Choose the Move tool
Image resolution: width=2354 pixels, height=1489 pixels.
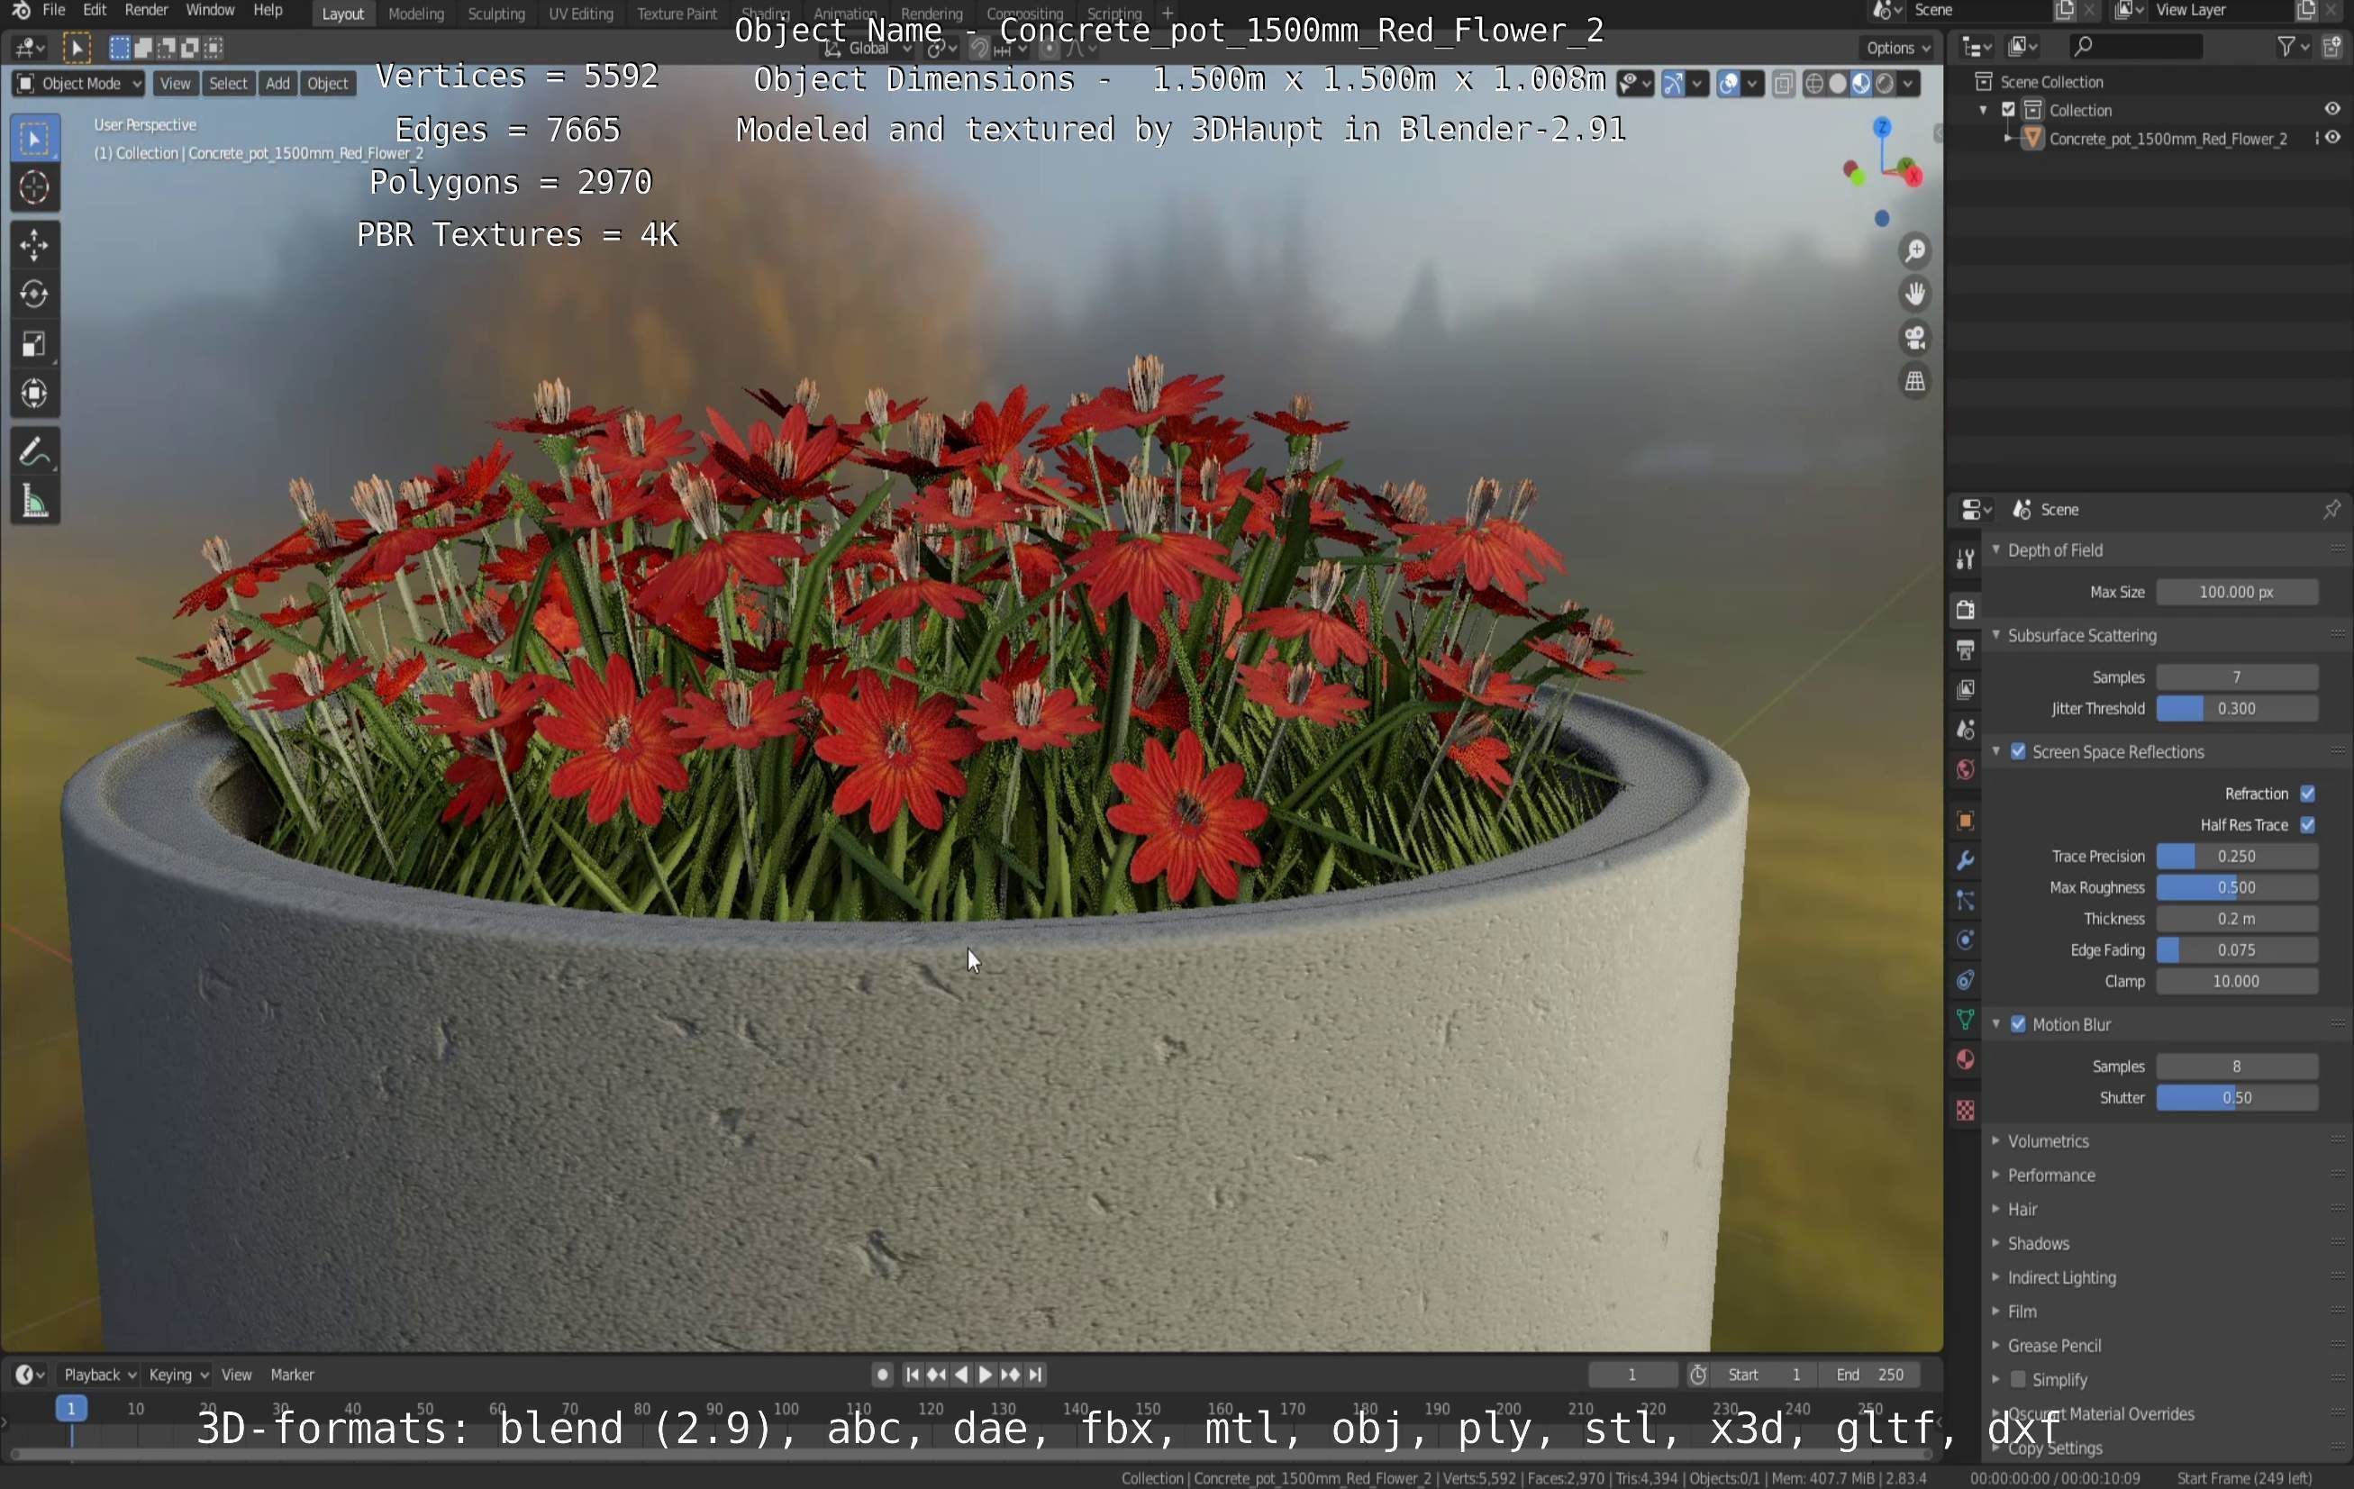point(34,244)
